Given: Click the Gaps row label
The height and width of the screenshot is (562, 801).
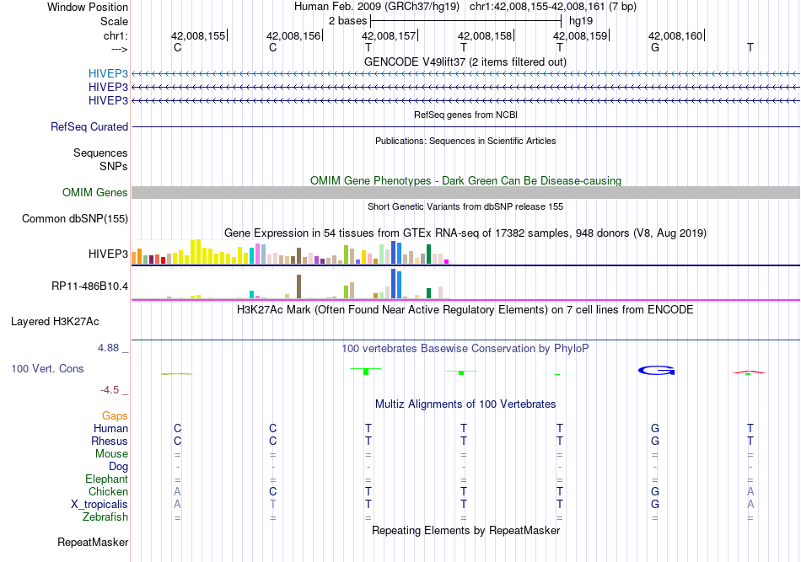Looking at the screenshot, I should point(115,416).
